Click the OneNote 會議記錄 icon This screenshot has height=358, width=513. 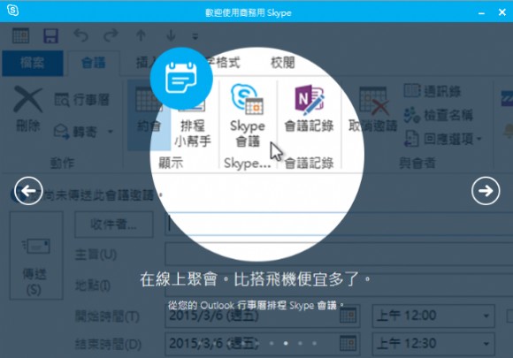310,100
